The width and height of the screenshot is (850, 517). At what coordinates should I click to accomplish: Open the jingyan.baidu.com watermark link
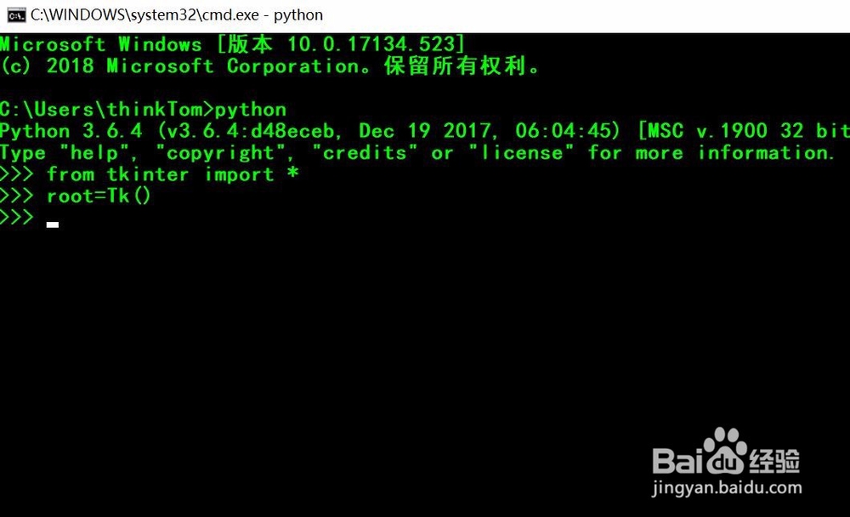(727, 488)
